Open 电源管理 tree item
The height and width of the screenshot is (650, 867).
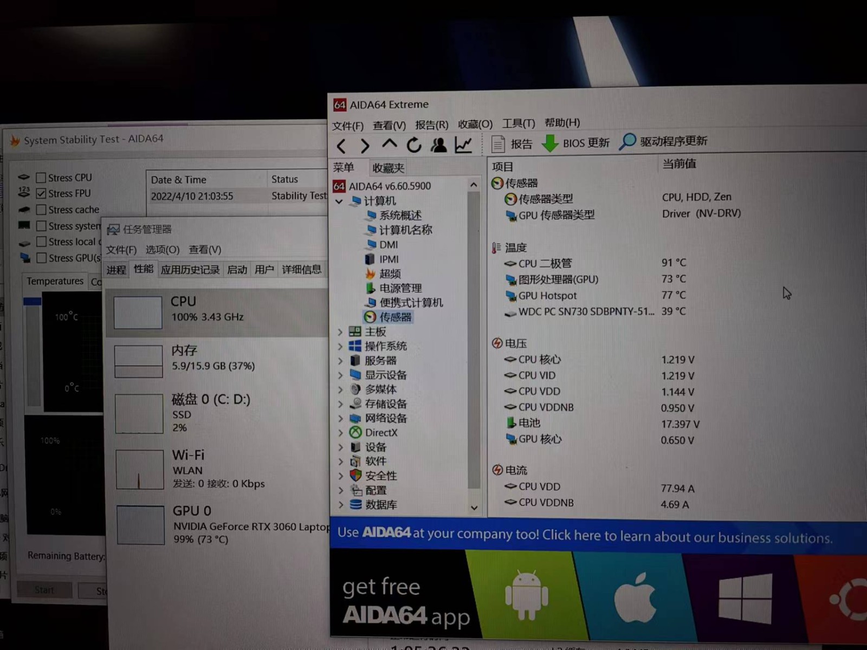coord(400,288)
